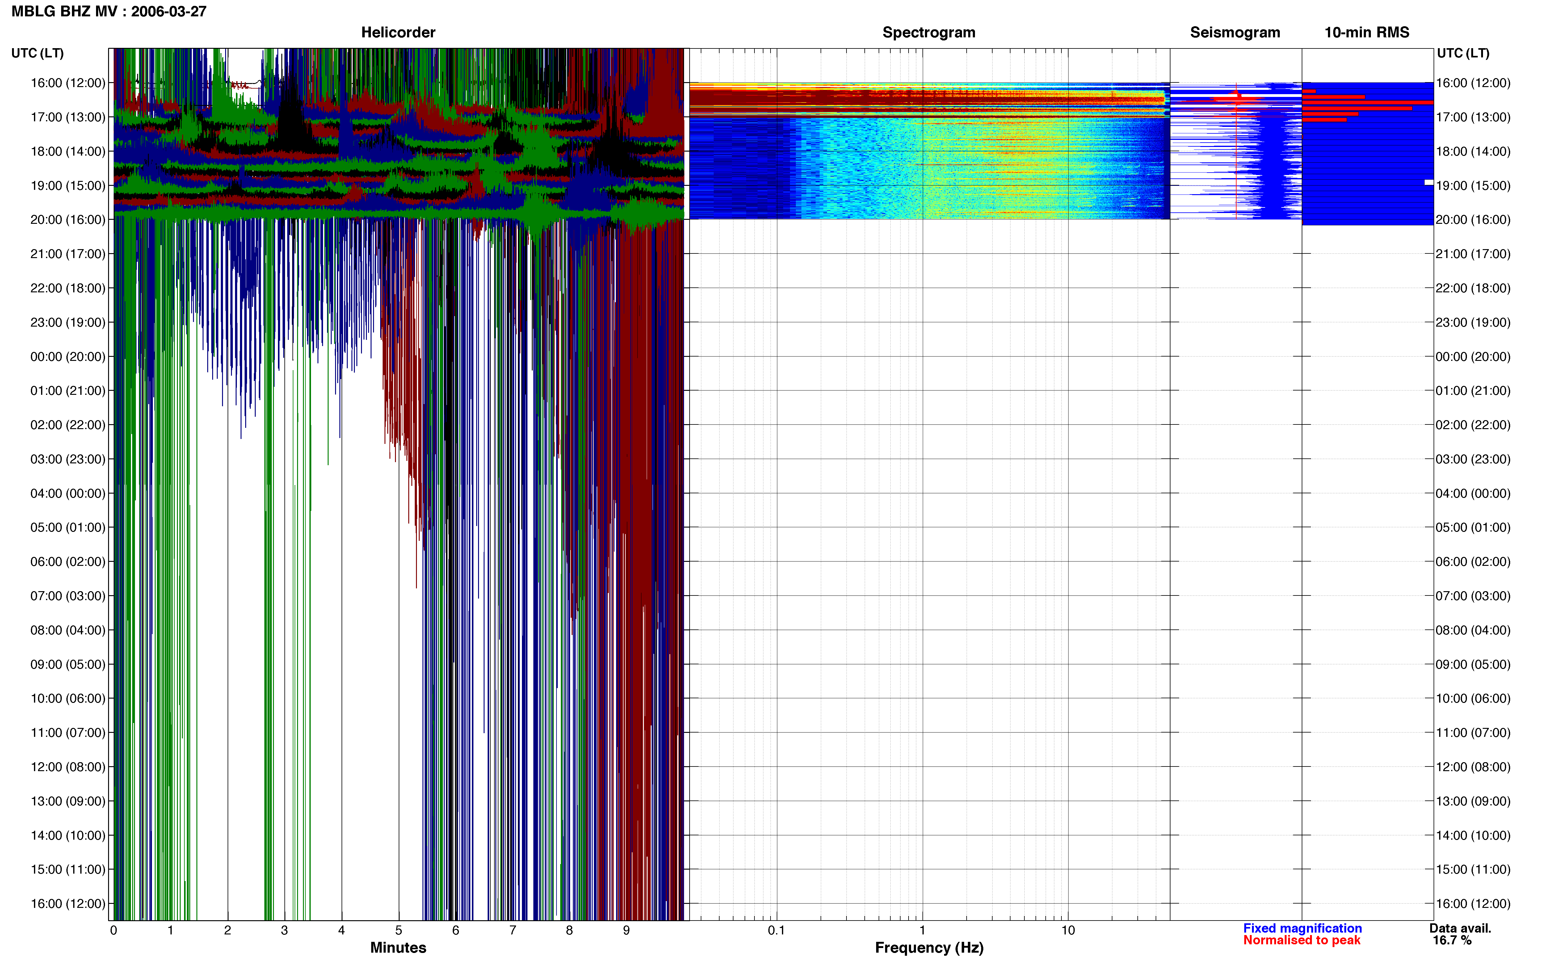Click the left 'UTC (LT)' axis heading

[x=38, y=53]
